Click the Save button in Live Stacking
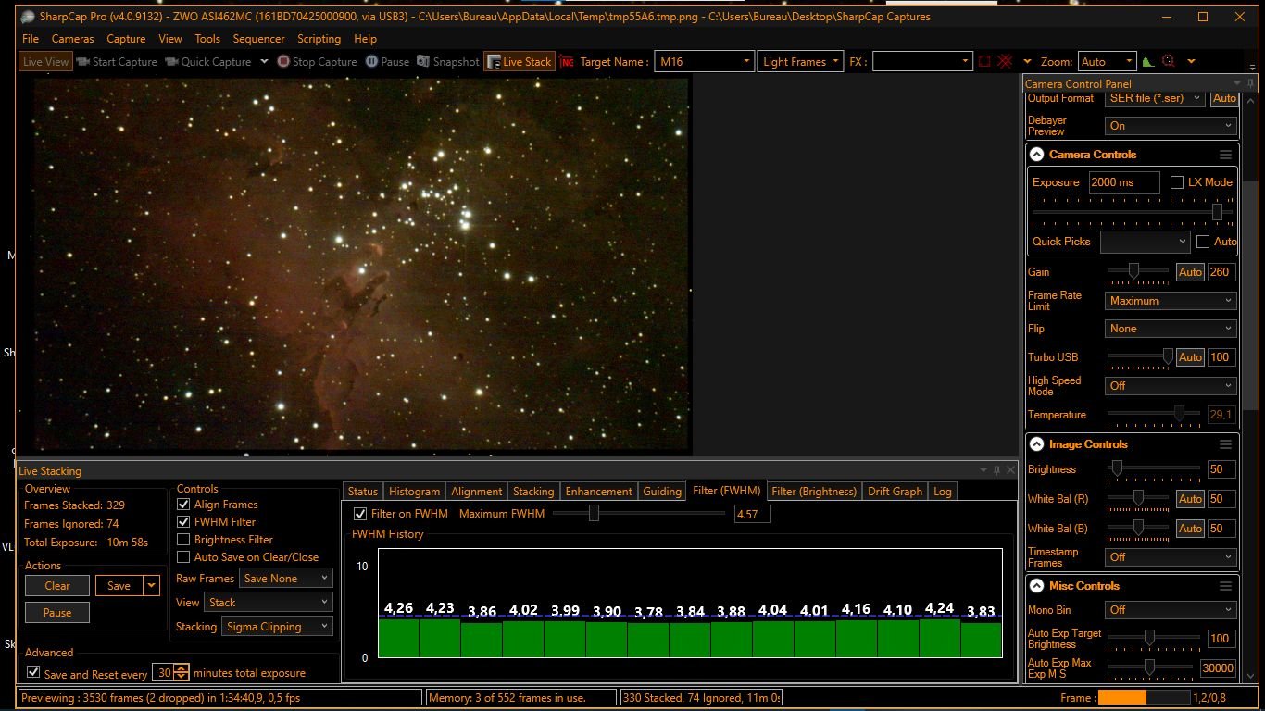The width and height of the screenshot is (1265, 711). coord(119,586)
